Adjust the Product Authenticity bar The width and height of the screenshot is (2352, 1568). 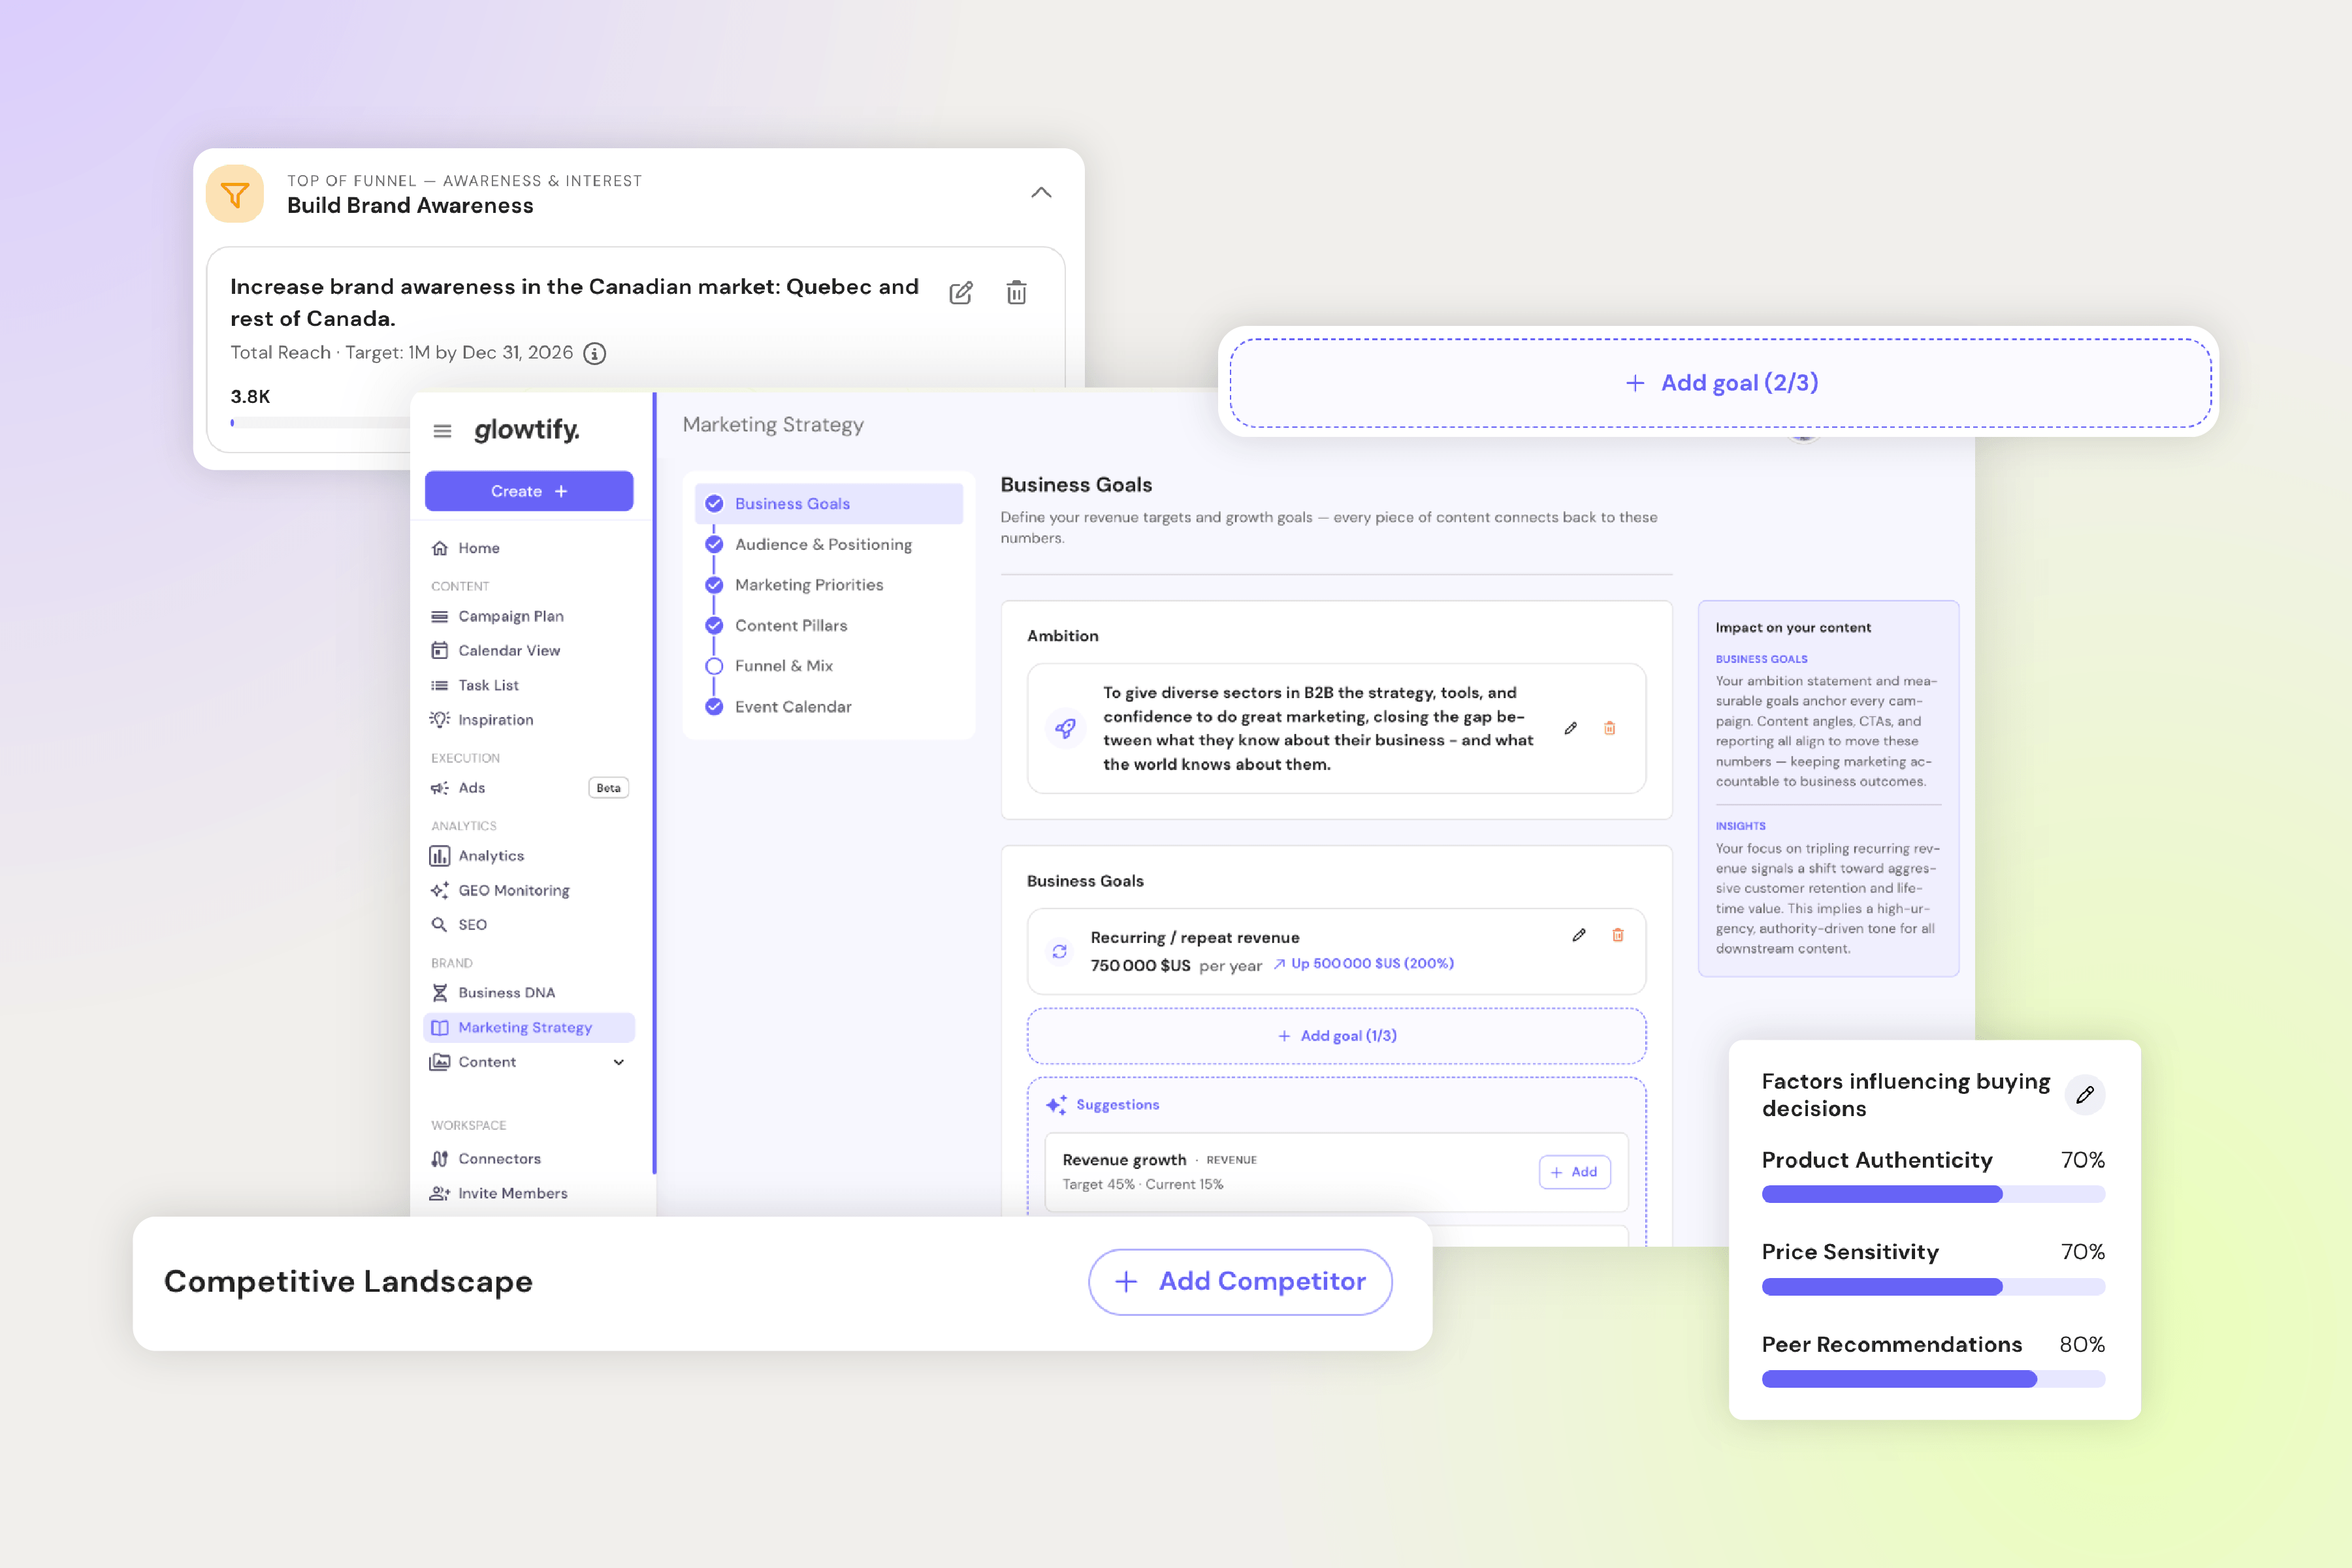point(1933,1194)
